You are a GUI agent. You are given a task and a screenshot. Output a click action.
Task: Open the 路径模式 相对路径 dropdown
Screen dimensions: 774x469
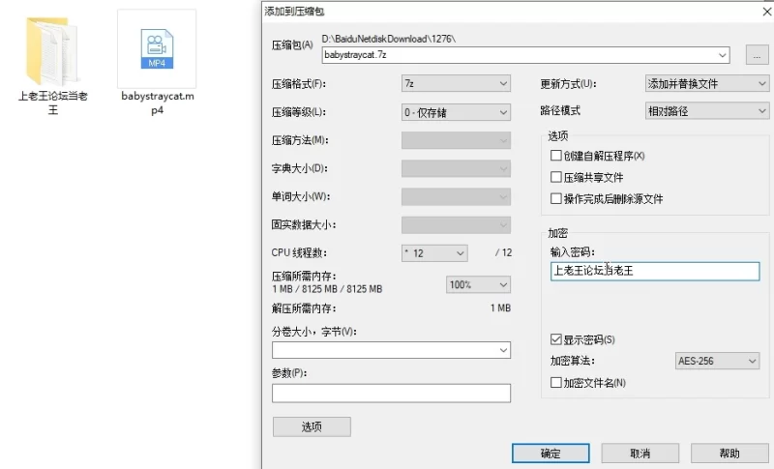click(x=707, y=111)
